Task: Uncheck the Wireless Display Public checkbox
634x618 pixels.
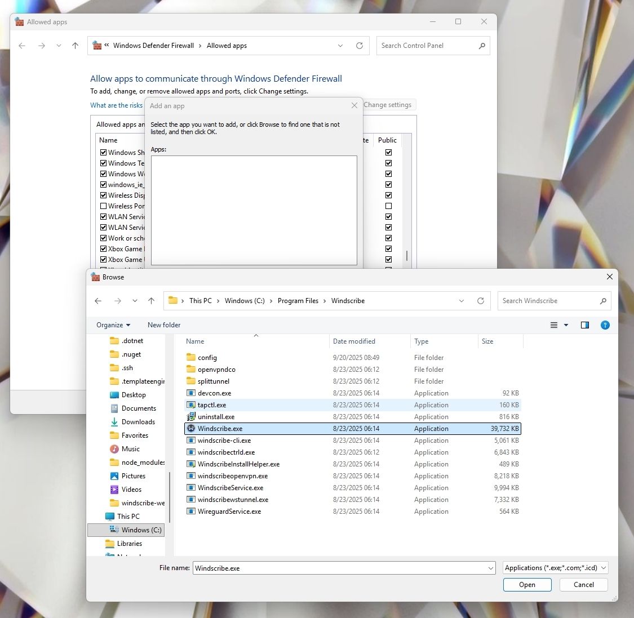Action: click(388, 195)
